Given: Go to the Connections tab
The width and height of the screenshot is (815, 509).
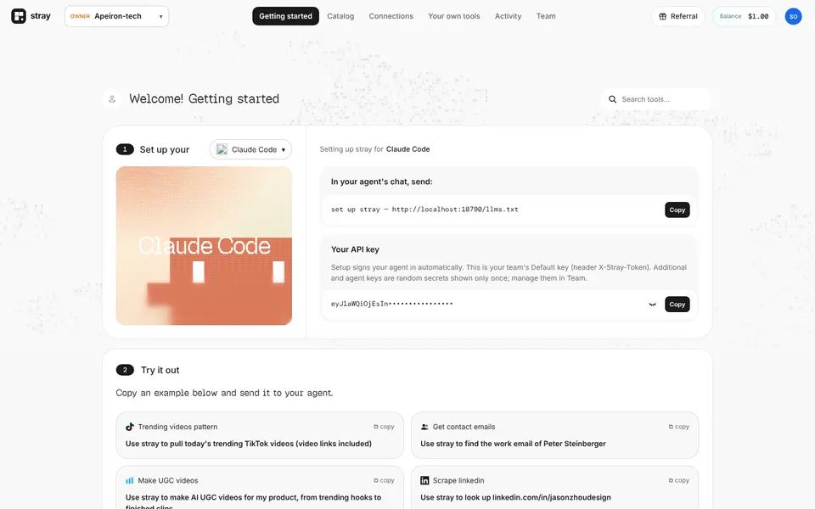Looking at the screenshot, I should 391,16.
